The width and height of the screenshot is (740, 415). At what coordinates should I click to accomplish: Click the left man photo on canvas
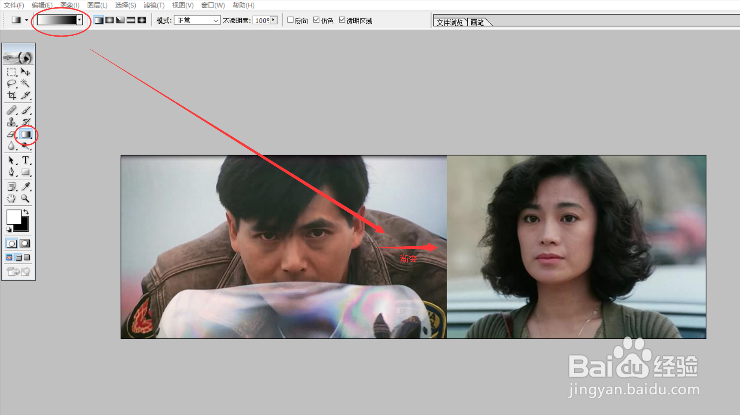tap(284, 247)
